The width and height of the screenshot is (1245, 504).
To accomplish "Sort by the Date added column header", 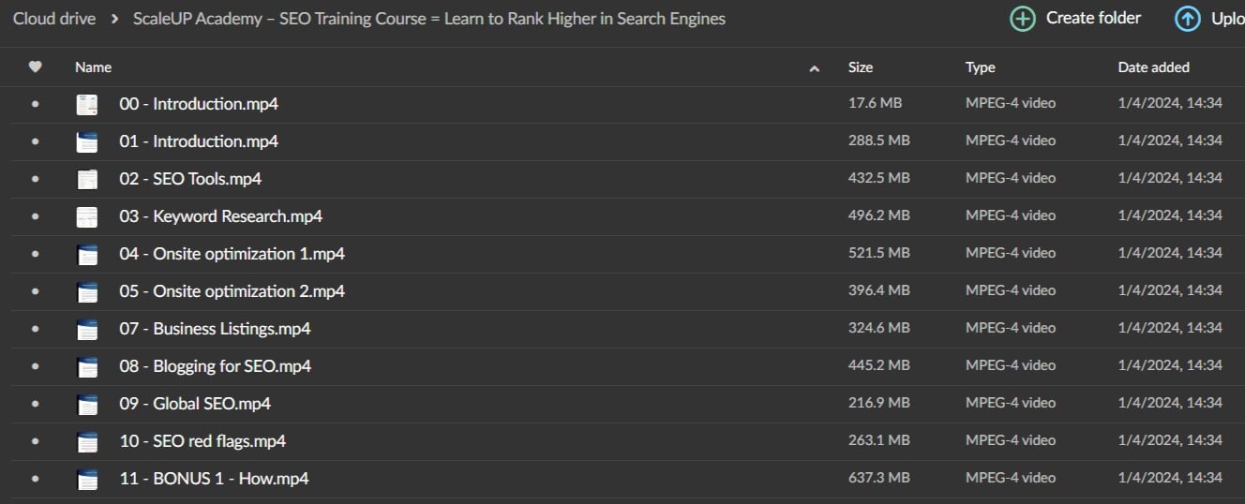I will 1153,67.
